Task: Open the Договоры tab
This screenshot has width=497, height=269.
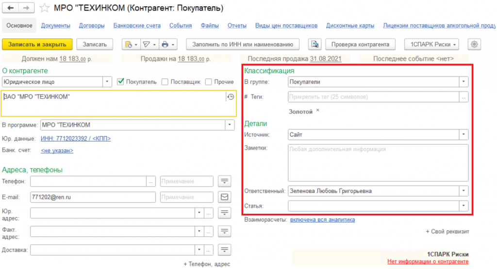Action: [92, 25]
